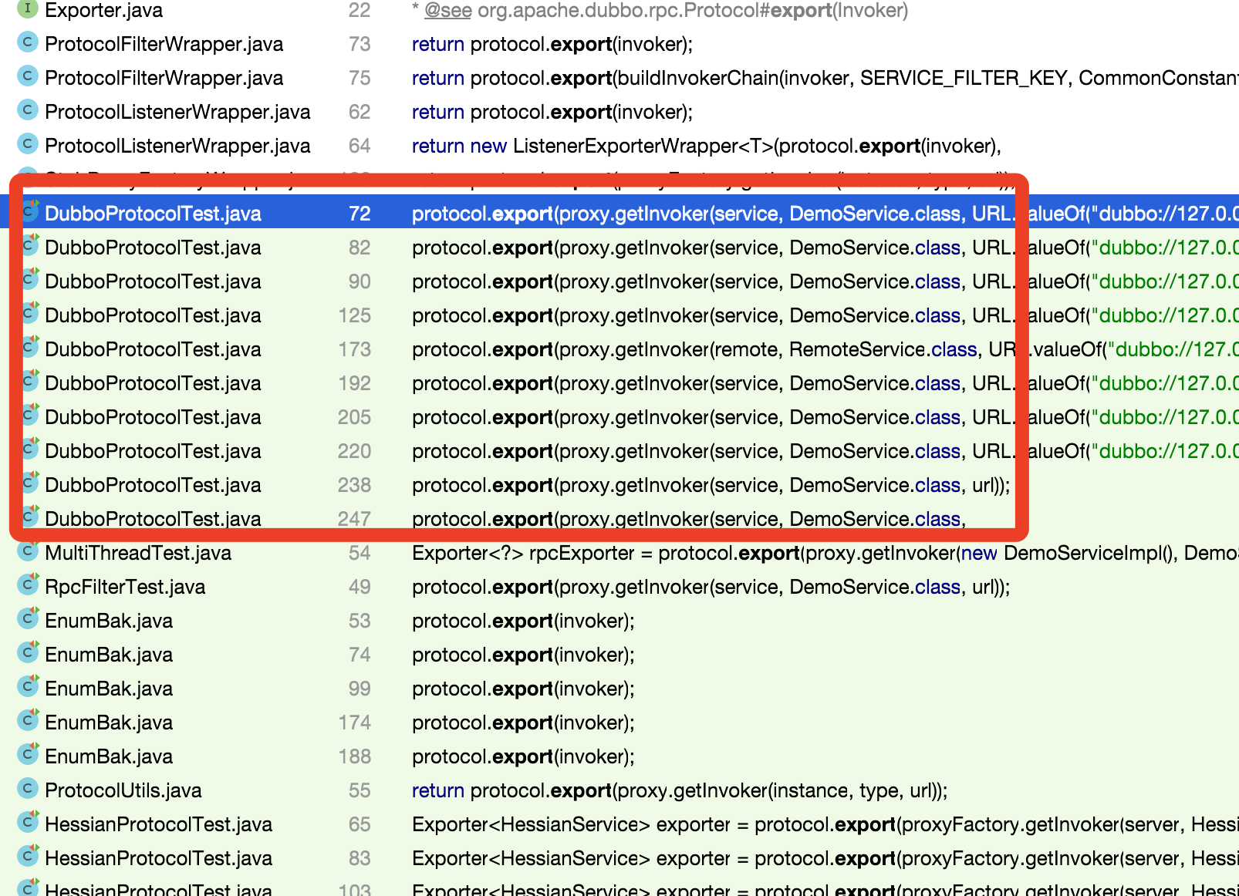Select DubboProtocolTest.java result at line 125
The height and width of the screenshot is (896, 1239).
619,315
